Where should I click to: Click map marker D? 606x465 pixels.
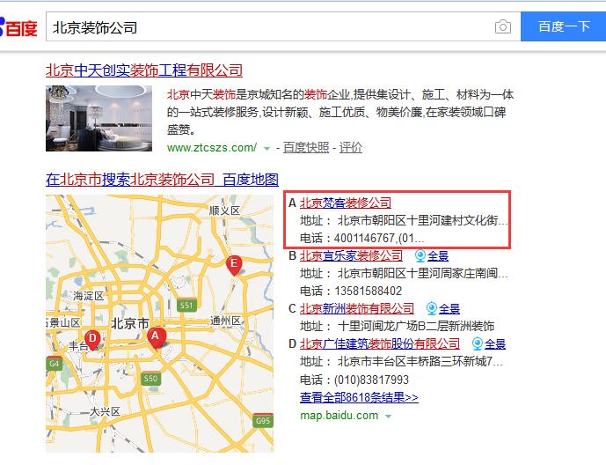point(92,340)
